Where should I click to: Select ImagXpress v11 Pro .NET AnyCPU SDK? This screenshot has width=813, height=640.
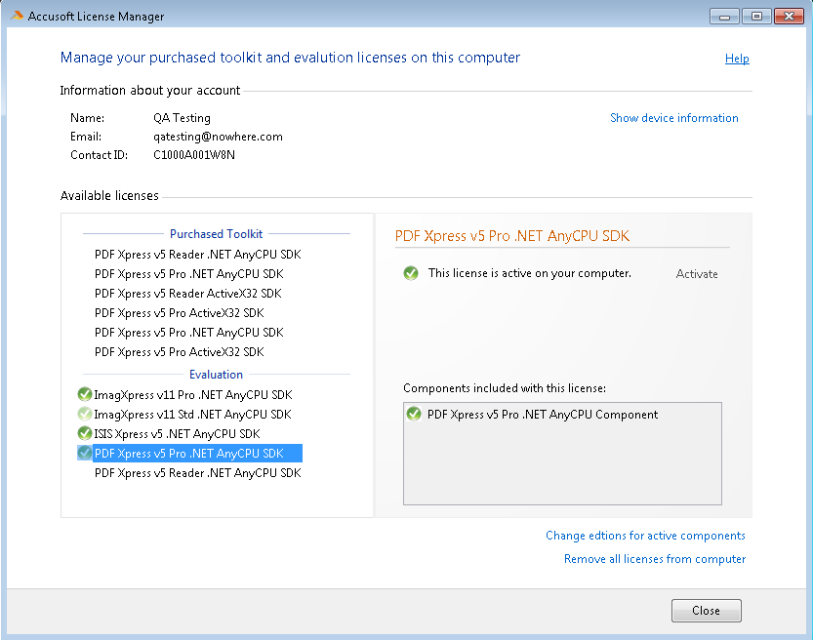point(192,395)
